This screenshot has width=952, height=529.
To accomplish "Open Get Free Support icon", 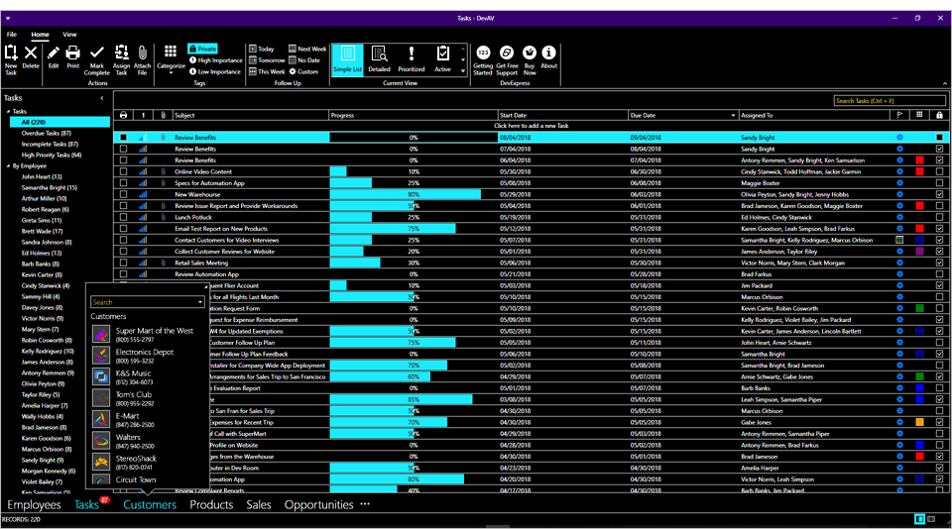I will pyautogui.click(x=507, y=53).
